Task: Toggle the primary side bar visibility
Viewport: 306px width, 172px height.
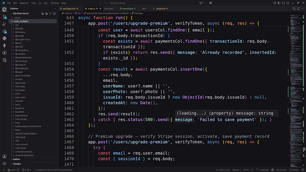Action: tap(279, 3)
